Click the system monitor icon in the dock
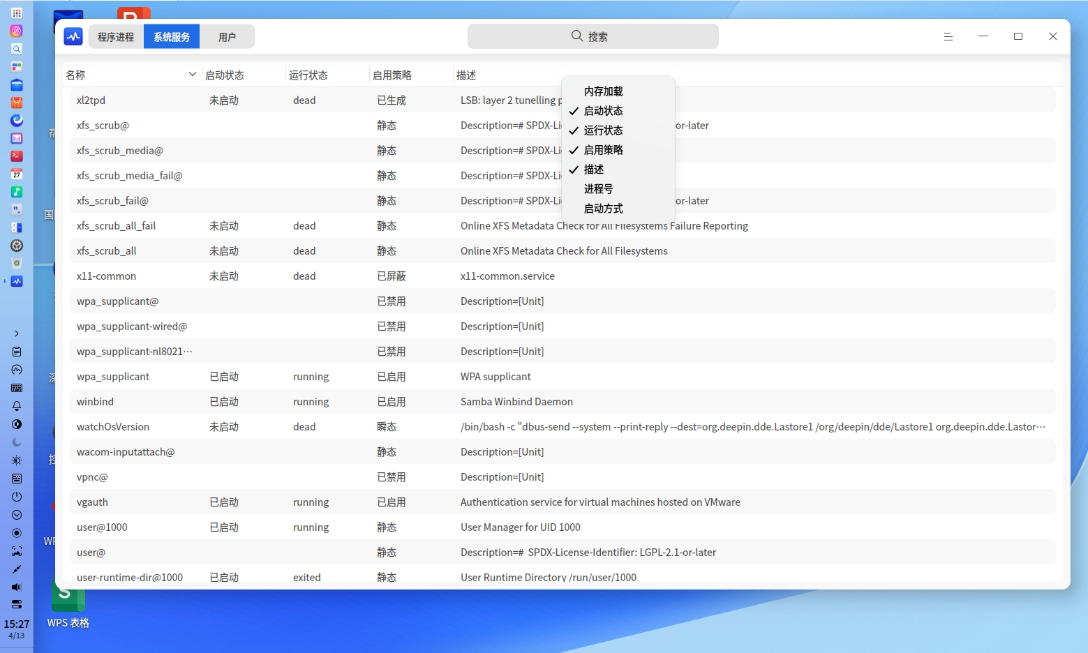 (x=17, y=281)
